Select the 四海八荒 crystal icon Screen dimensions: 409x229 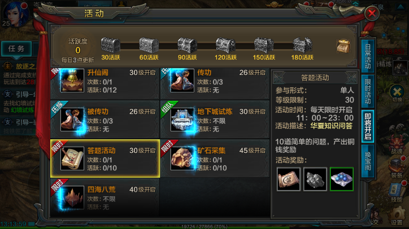click(72, 197)
